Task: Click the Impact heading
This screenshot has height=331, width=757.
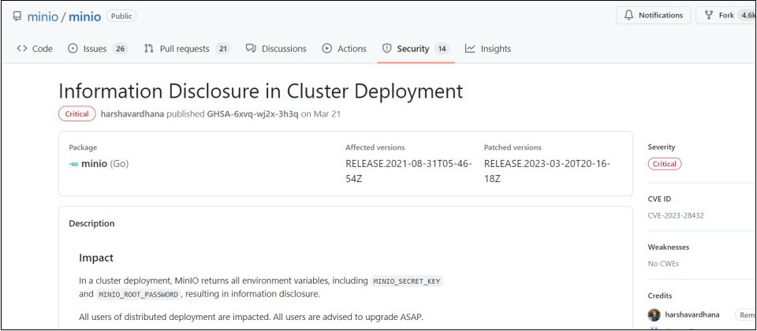Action: tap(96, 258)
